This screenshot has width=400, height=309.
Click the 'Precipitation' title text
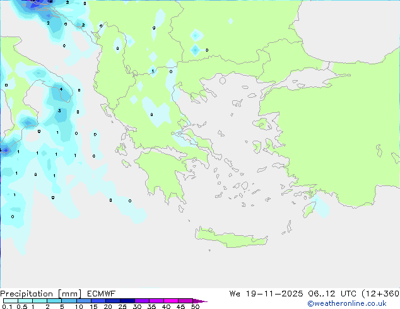click(26, 294)
